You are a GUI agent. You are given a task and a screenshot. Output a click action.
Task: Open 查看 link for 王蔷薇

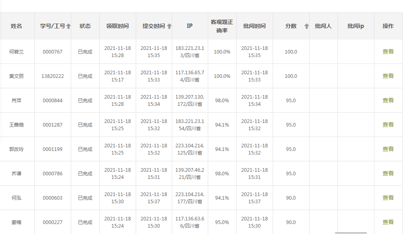pyautogui.click(x=388, y=125)
